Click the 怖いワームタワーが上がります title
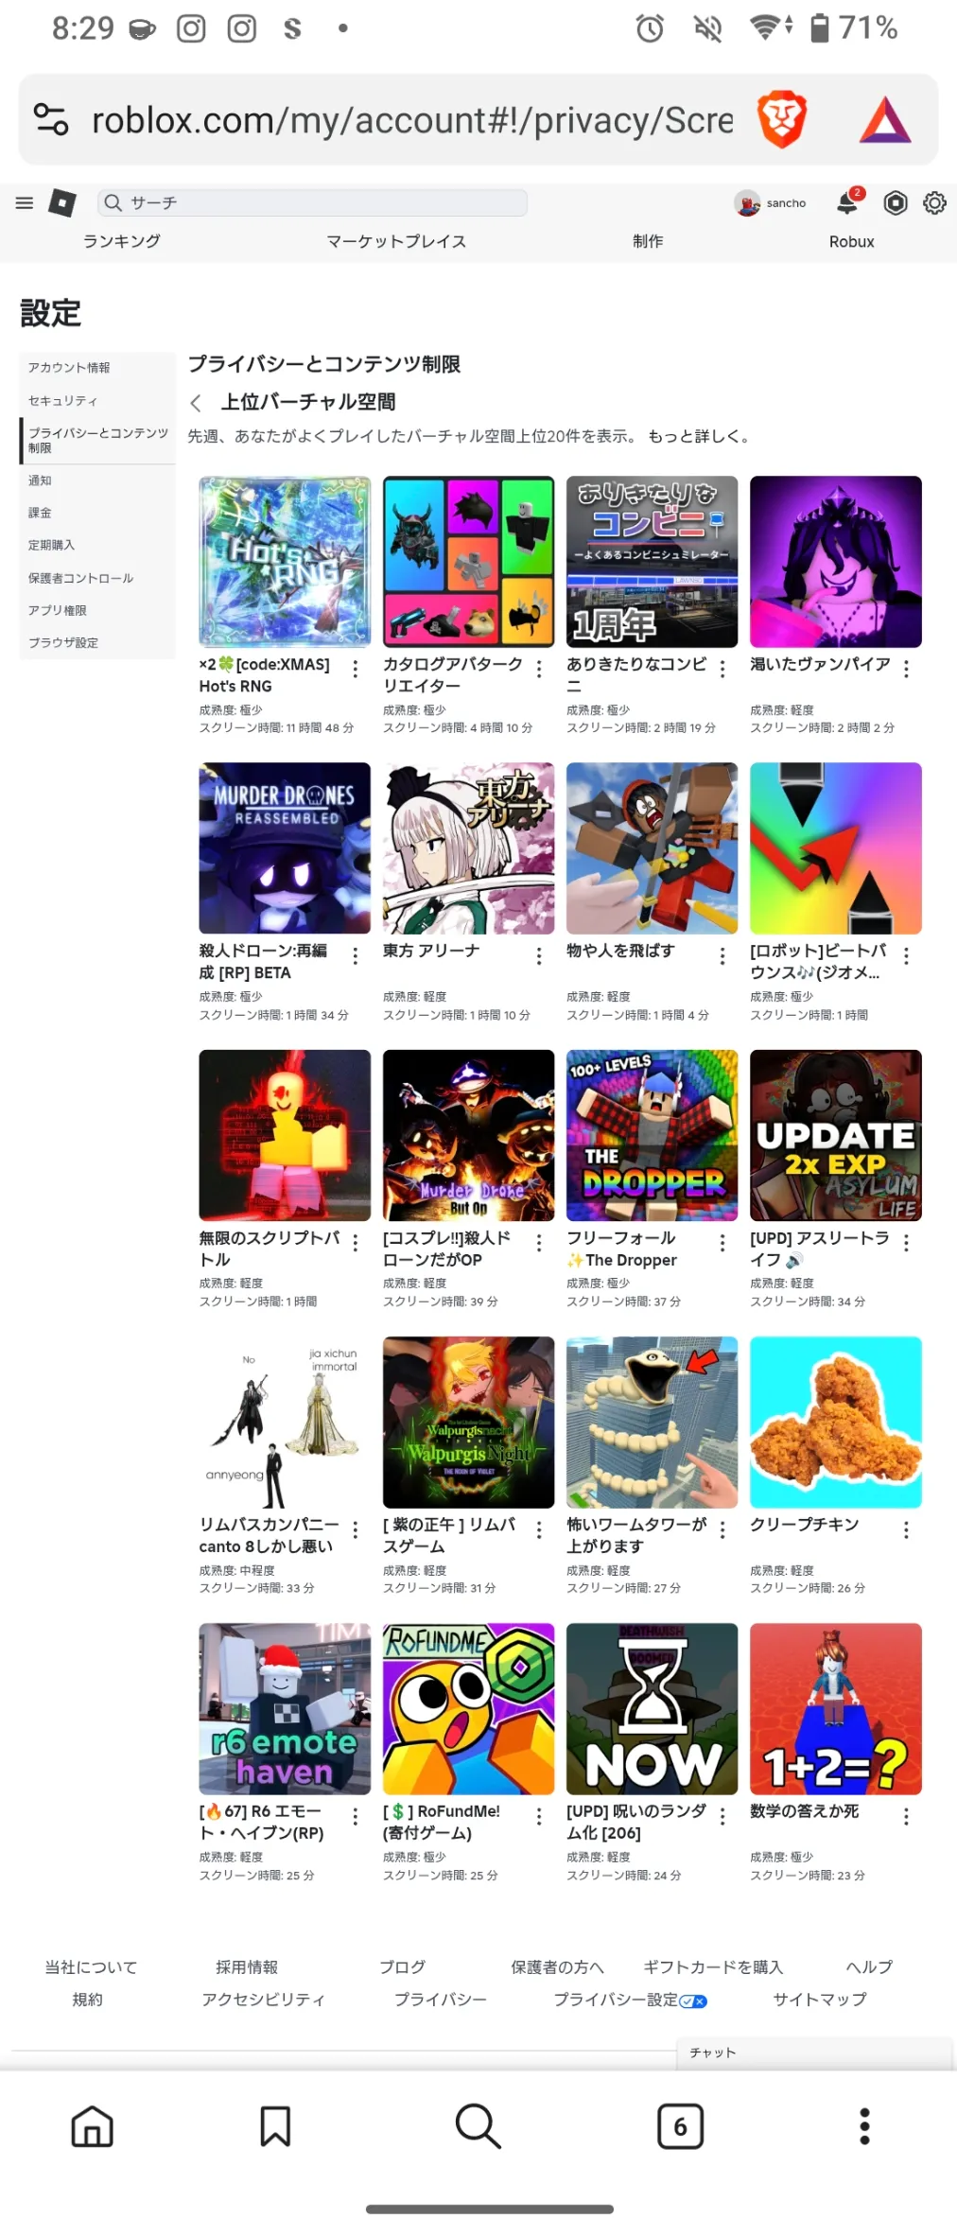 (636, 1535)
